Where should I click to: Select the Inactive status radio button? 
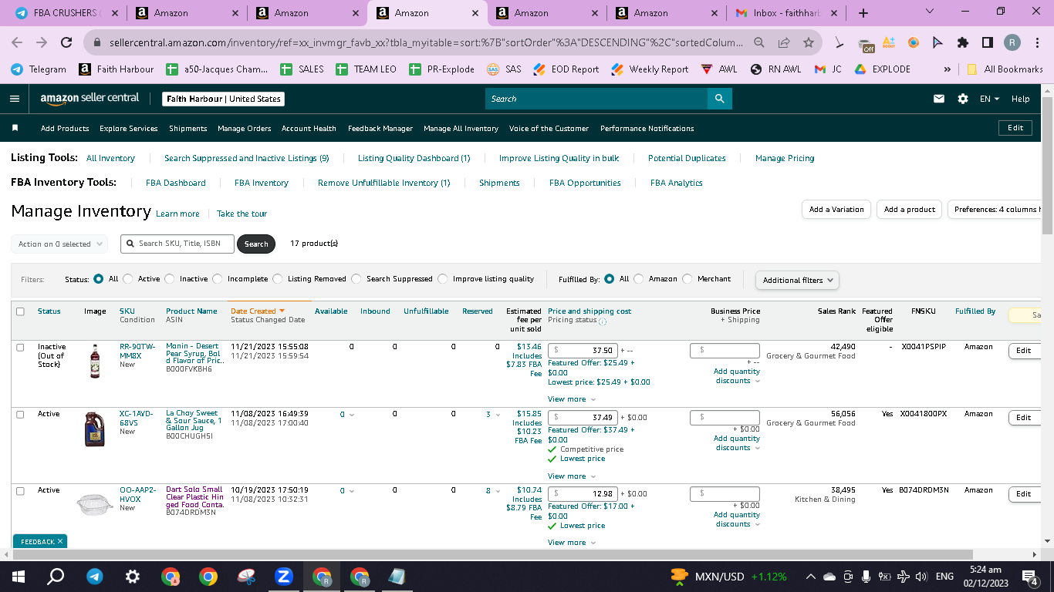[170, 279]
